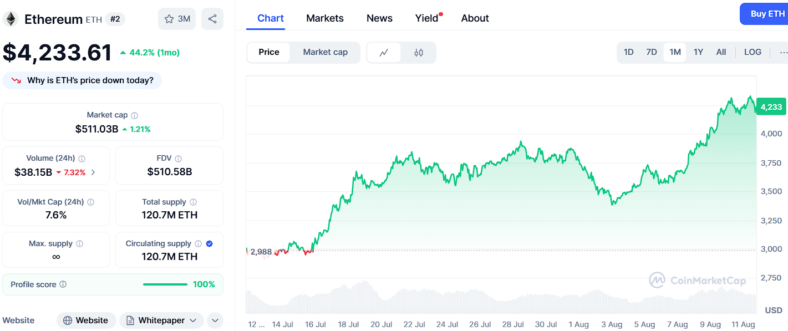Click the green 4,233 current price tag
This screenshot has width=788, height=331.
pos(771,107)
